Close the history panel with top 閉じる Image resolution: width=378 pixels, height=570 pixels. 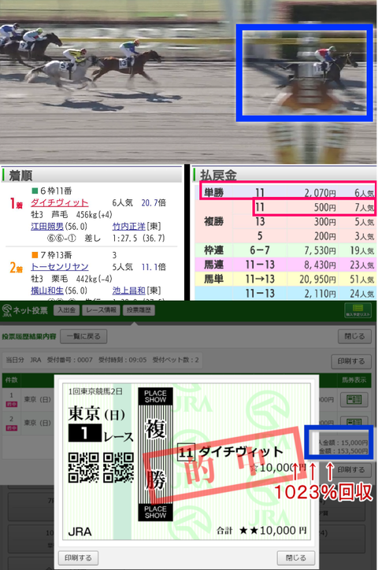tap(354, 336)
